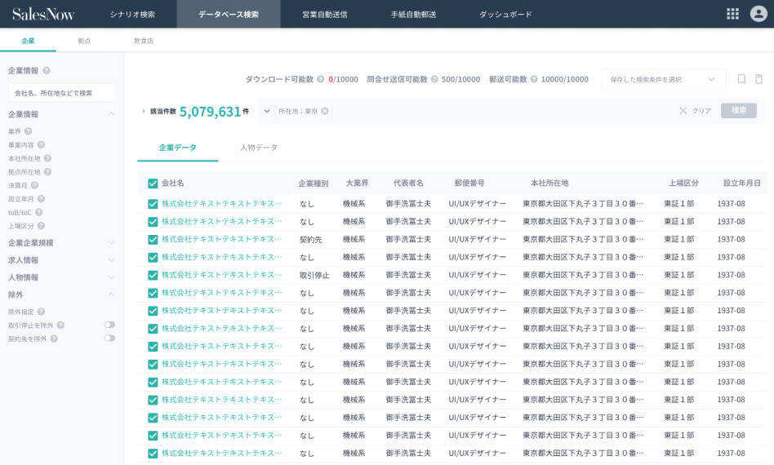Expand the 求人情報 filter section

pyautogui.click(x=112, y=260)
